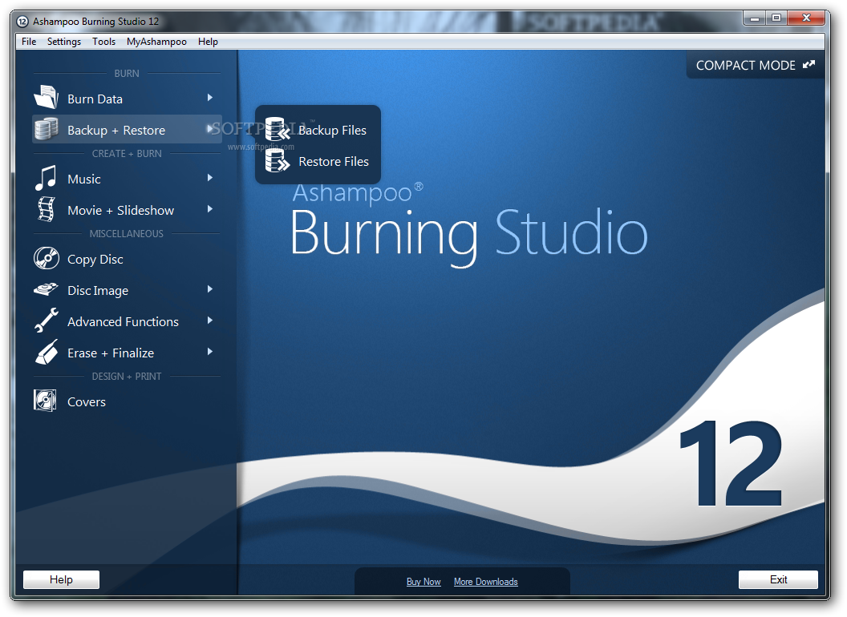Select Backup Files from the submenu

332,130
